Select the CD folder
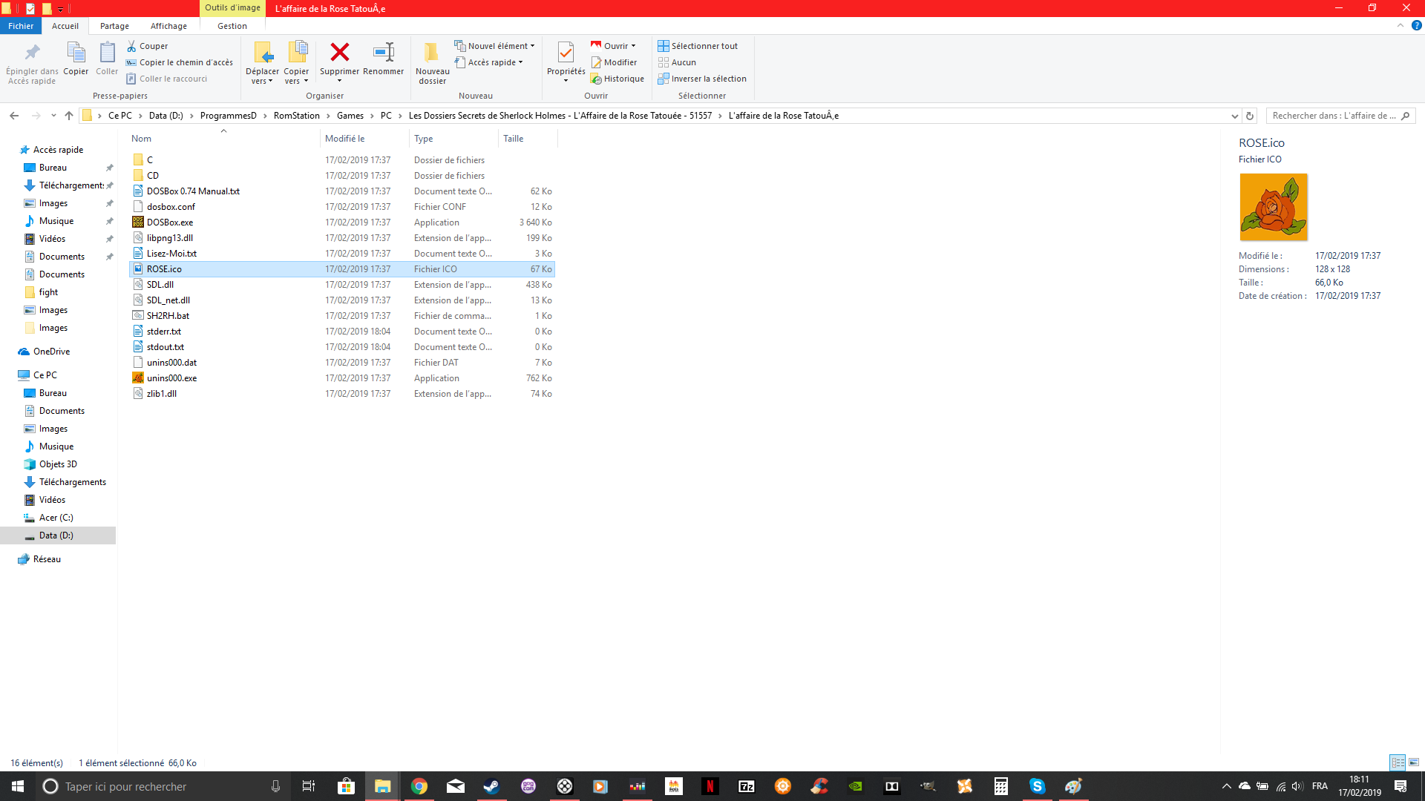 click(x=341, y=176)
